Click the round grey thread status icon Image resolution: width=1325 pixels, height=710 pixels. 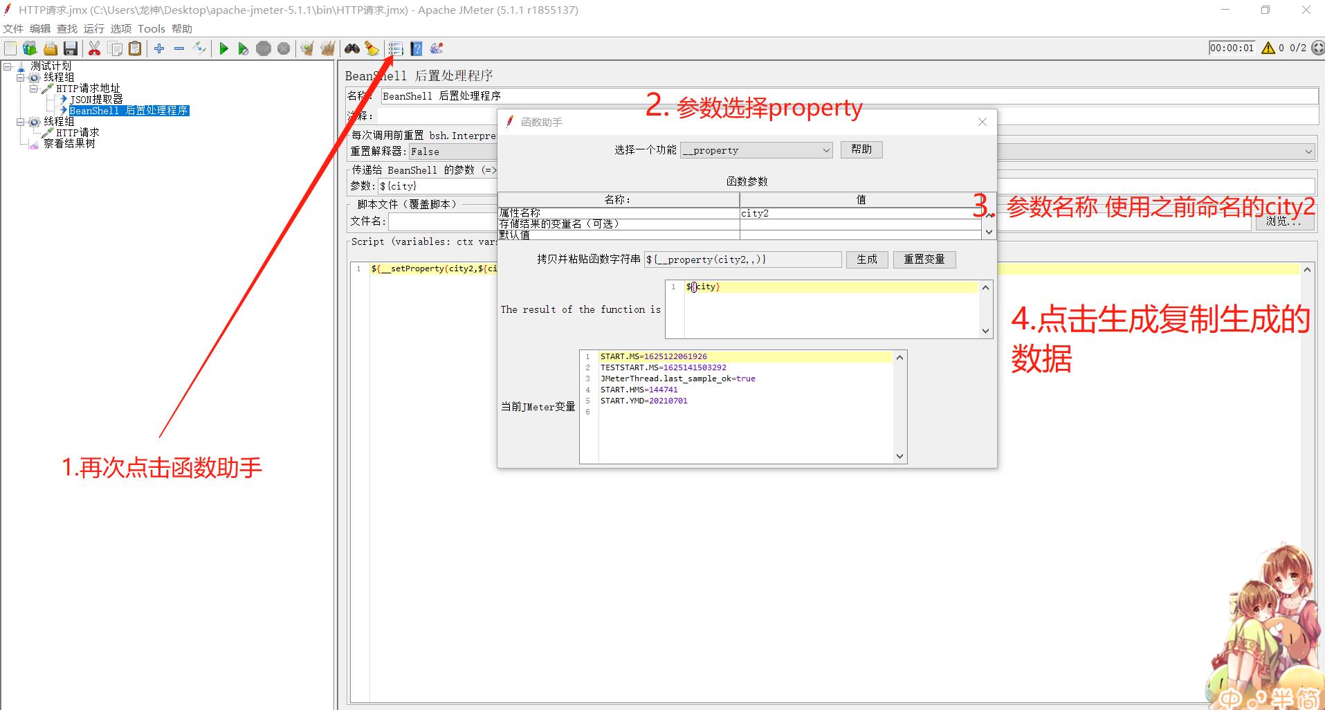pyautogui.click(x=1317, y=48)
